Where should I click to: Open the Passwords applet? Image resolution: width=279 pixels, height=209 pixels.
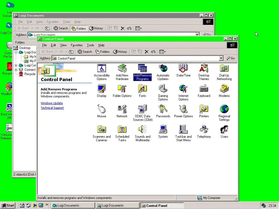(163, 111)
